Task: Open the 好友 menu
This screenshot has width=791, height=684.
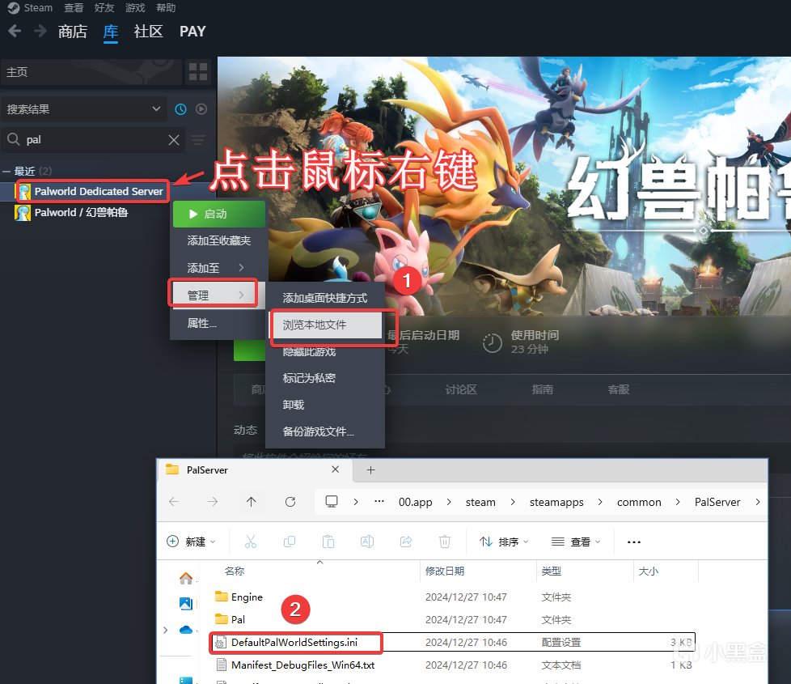Action: [x=104, y=7]
